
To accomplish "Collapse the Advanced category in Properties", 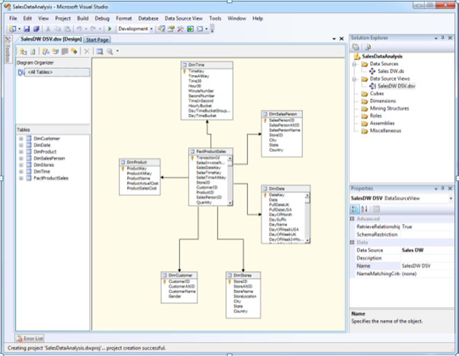I will coord(352,219).
